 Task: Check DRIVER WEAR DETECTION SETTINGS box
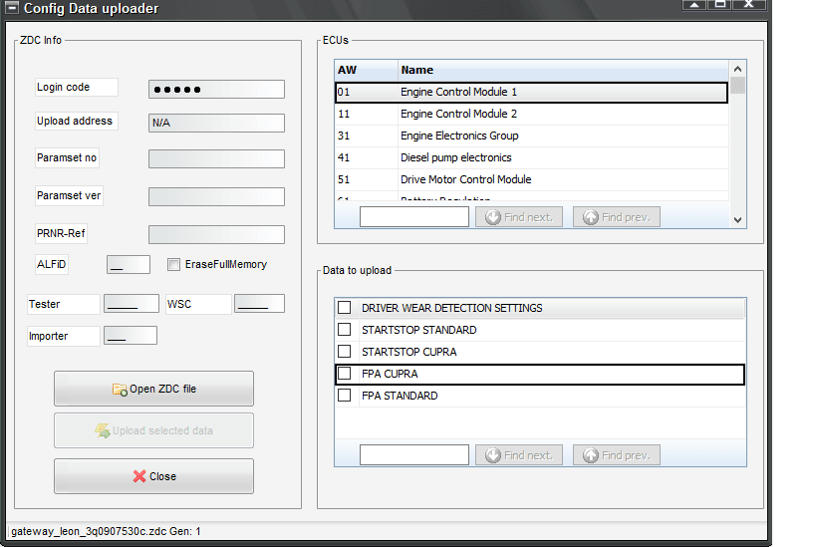tap(345, 308)
